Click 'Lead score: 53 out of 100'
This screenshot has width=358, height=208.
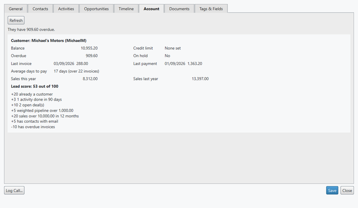[35, 86]
